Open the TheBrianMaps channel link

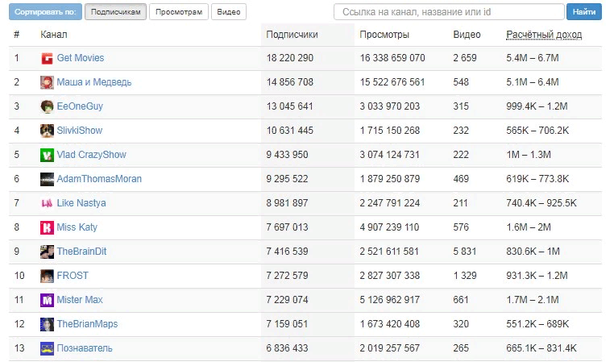87,324
